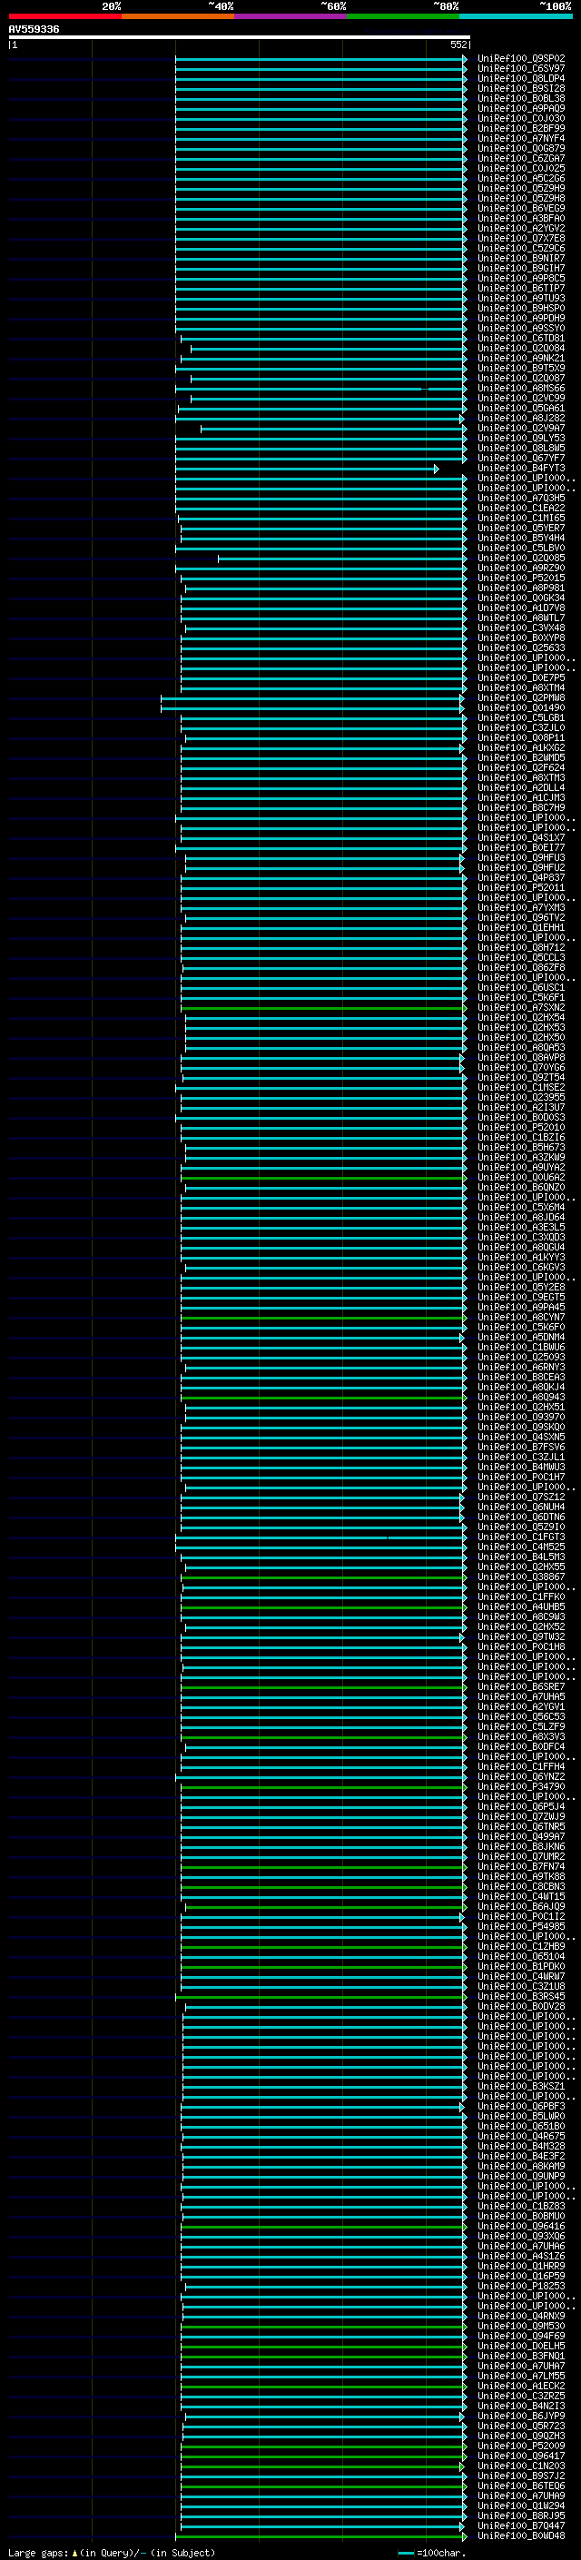This screenshot has height=2560, width=581.
Task: Click the UniRef100_Q96417 label
Action: pos(521,2456)
